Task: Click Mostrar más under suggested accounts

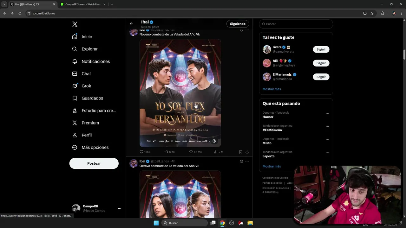Action: pos(272,89)
